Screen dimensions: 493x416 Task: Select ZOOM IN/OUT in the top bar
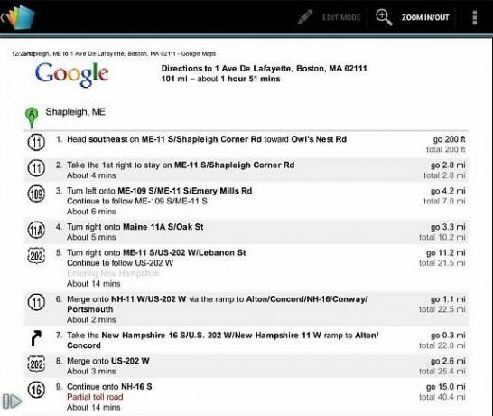click(425, 17)
